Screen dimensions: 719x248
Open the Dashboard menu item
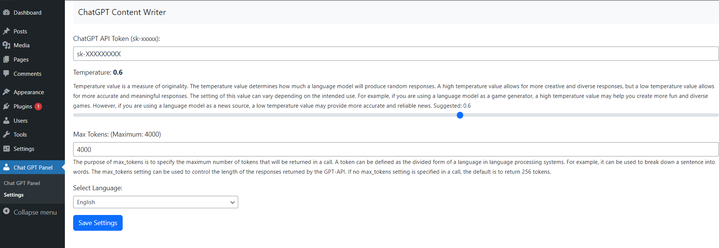(x=27, y=12)
